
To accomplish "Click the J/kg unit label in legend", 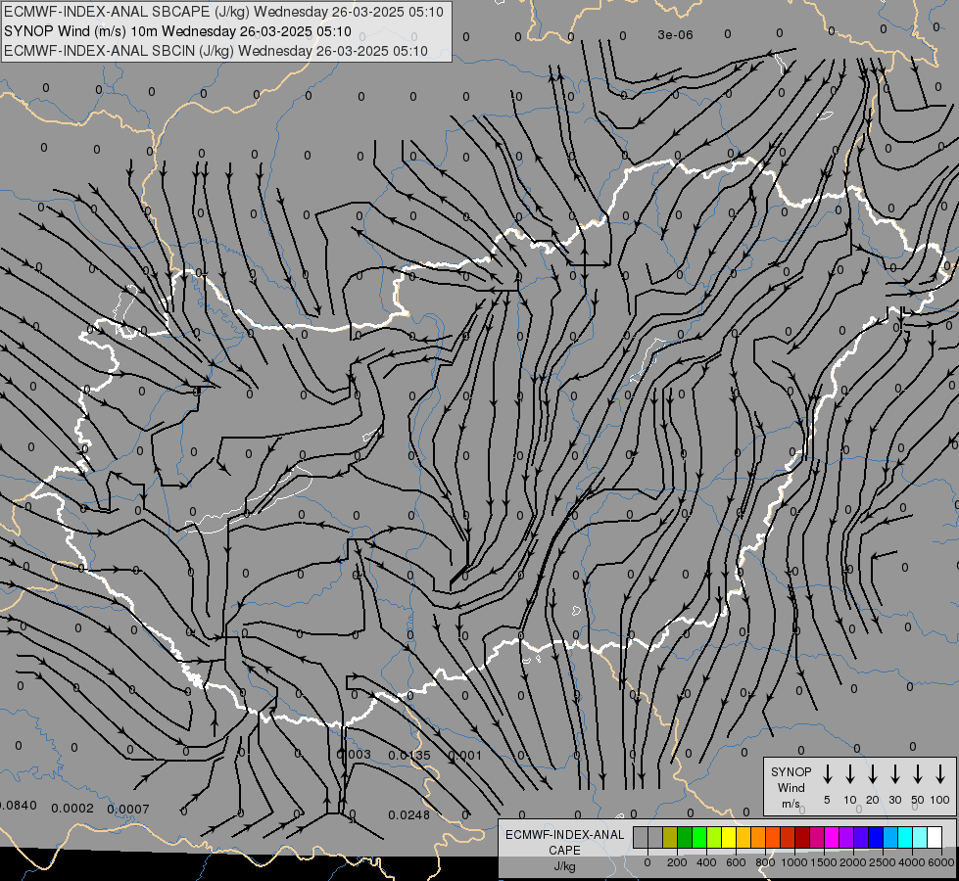I will pyautogui.click(x=564, y=866).
